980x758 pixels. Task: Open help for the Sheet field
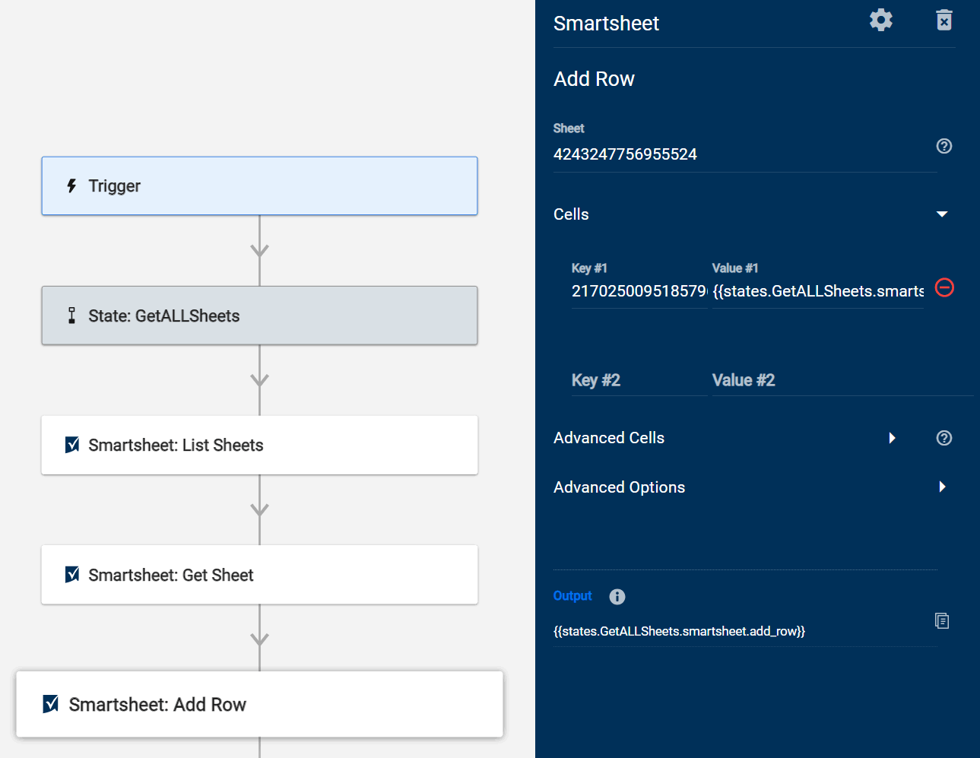944,146
